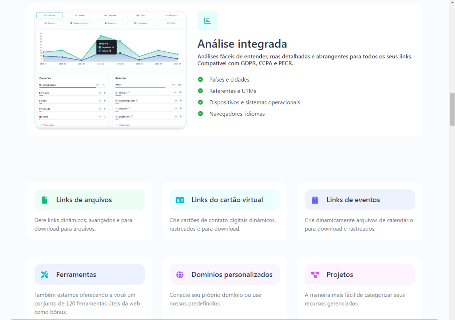Open the Links de eventos heading
Viewport: 455px width, 320px height.
(x=353, y=200)
